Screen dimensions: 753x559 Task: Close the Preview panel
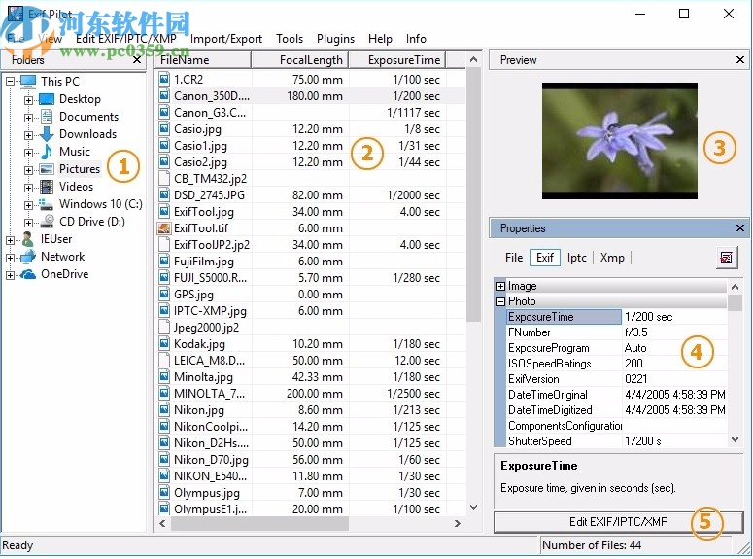740,60
